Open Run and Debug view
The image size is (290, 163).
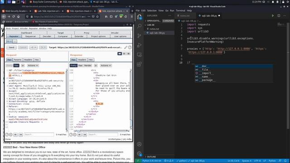tap(139, 45)
